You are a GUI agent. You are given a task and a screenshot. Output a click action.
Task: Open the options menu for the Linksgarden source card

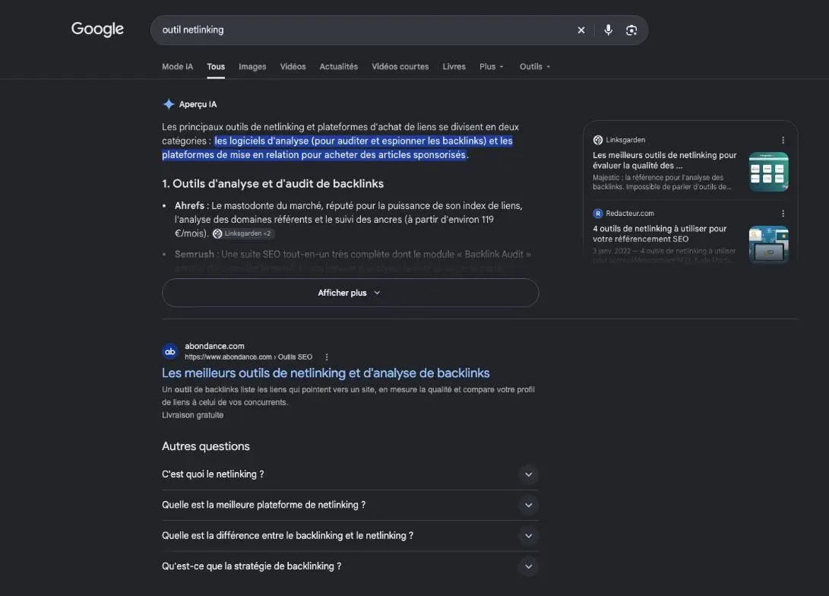point(783,140)
